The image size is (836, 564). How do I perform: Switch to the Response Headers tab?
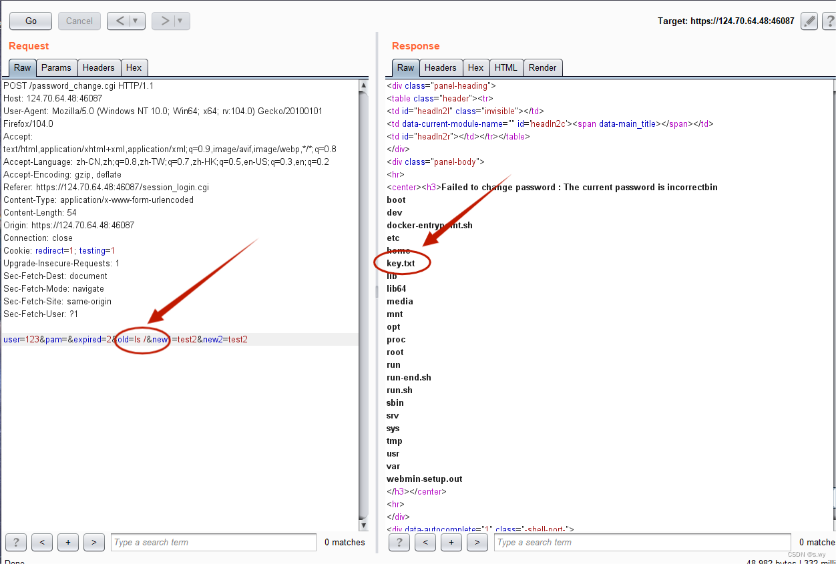click(441, 67)
